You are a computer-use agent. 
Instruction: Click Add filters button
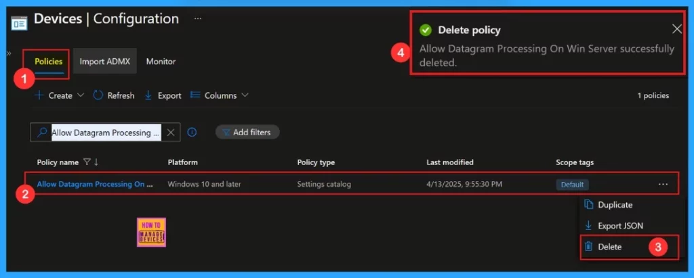(x=247, y=132)
